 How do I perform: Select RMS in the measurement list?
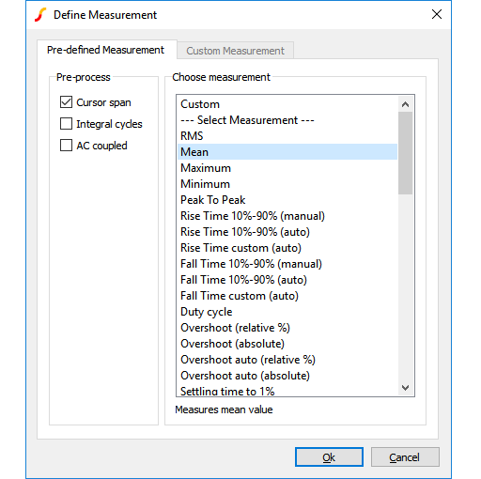click(287, 136)
